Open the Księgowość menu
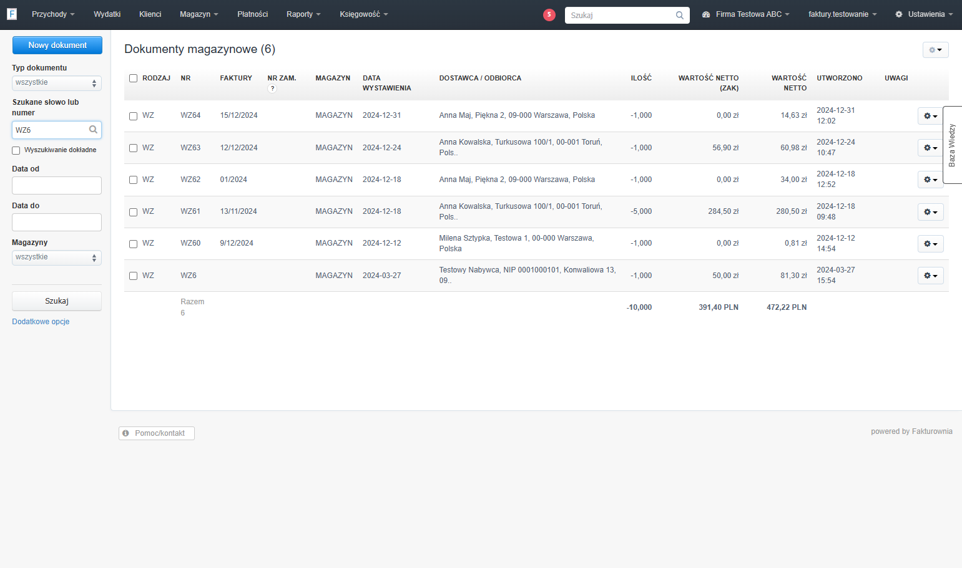The height and width of the screenshot is (568, 962). click(x=364, y=14)
